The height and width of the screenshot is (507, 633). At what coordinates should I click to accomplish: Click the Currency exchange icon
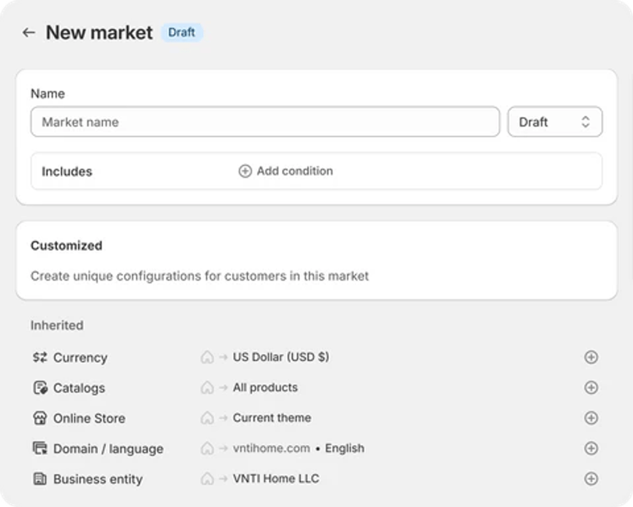40,357
